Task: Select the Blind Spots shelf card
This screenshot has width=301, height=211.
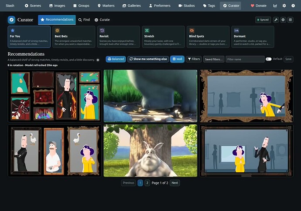Action: pyautogui.click(x=208, y=37)
